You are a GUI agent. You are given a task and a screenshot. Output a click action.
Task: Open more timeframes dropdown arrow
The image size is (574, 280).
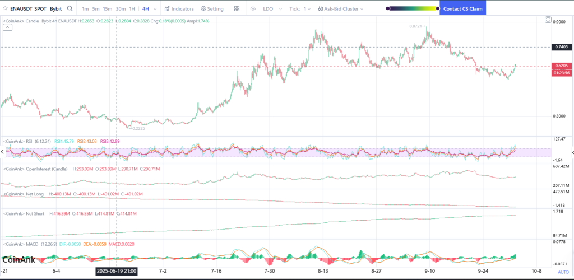click(156, 9)
